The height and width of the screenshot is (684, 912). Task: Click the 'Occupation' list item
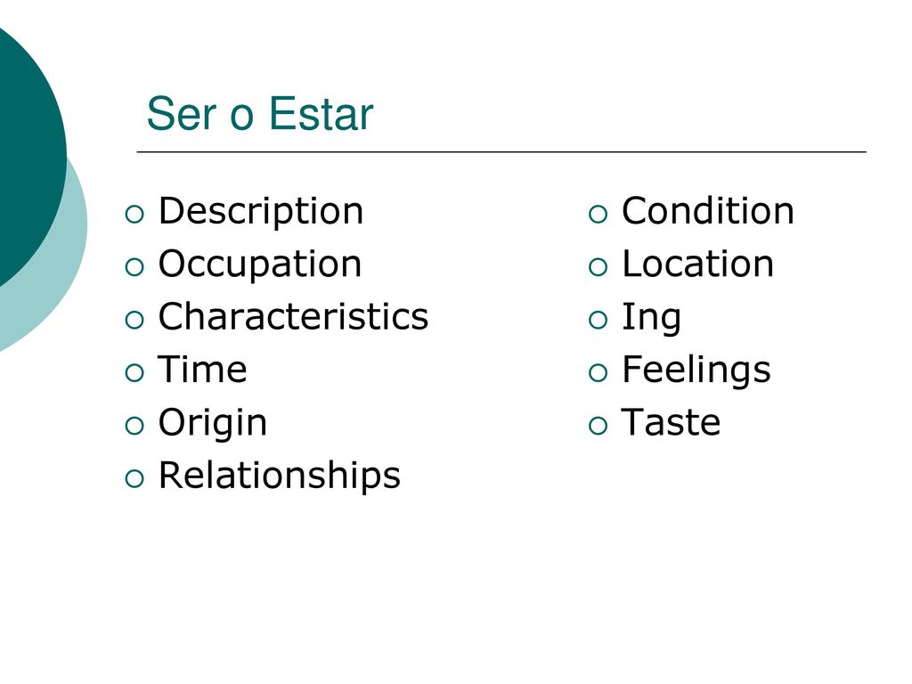click(260, 265)
